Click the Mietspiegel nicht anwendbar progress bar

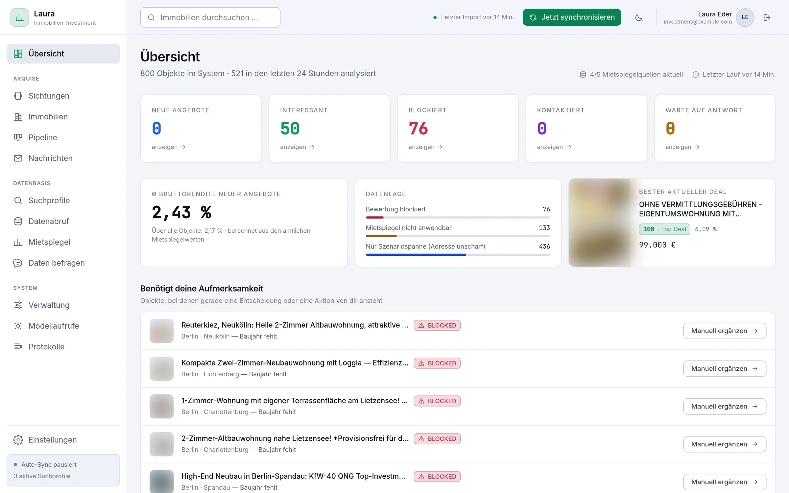pos(458,236)
